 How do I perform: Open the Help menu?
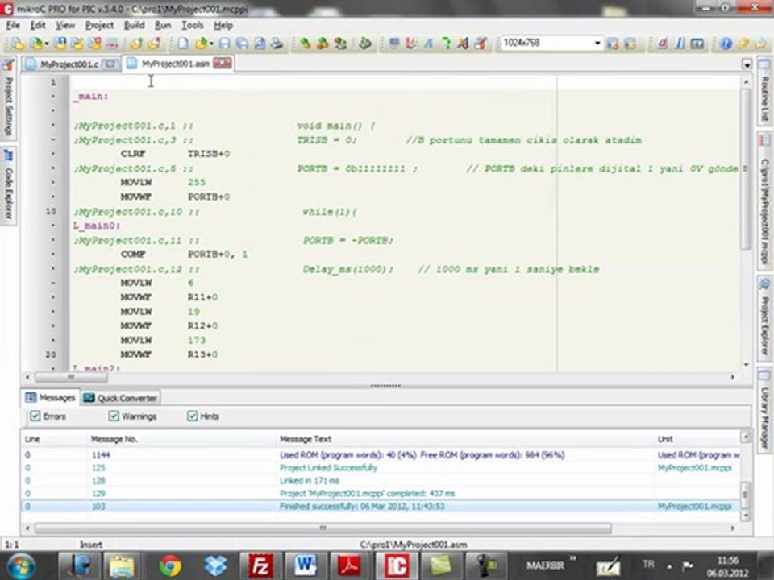[x=223, y=26]
